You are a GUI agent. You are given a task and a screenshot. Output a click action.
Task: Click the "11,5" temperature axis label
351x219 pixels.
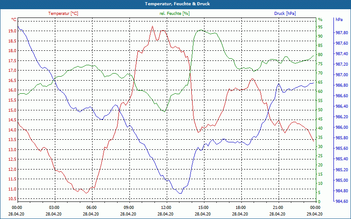click(12, 179)
